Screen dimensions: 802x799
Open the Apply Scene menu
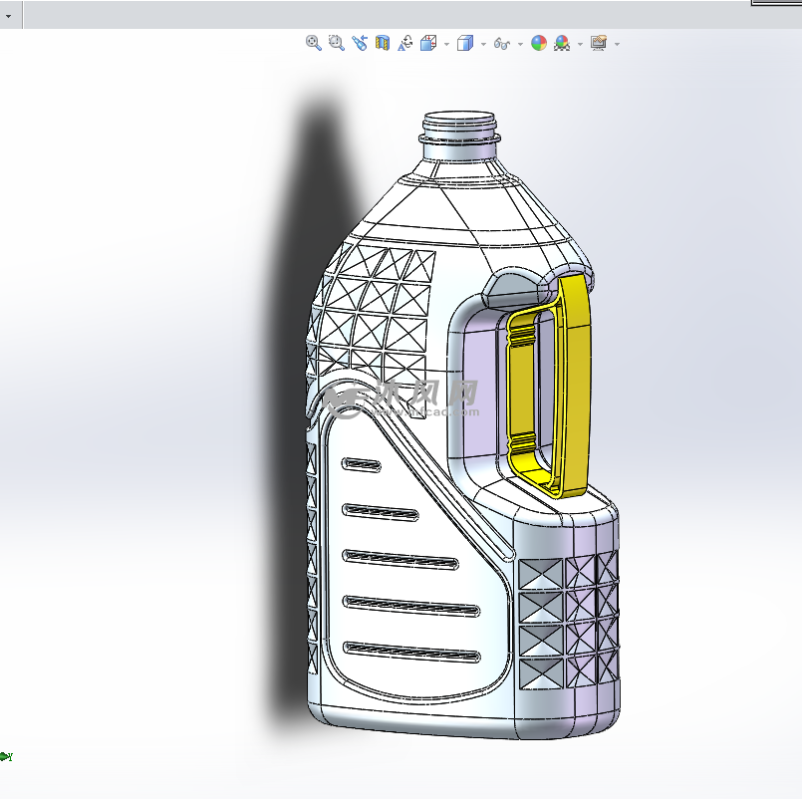[578, 44]
